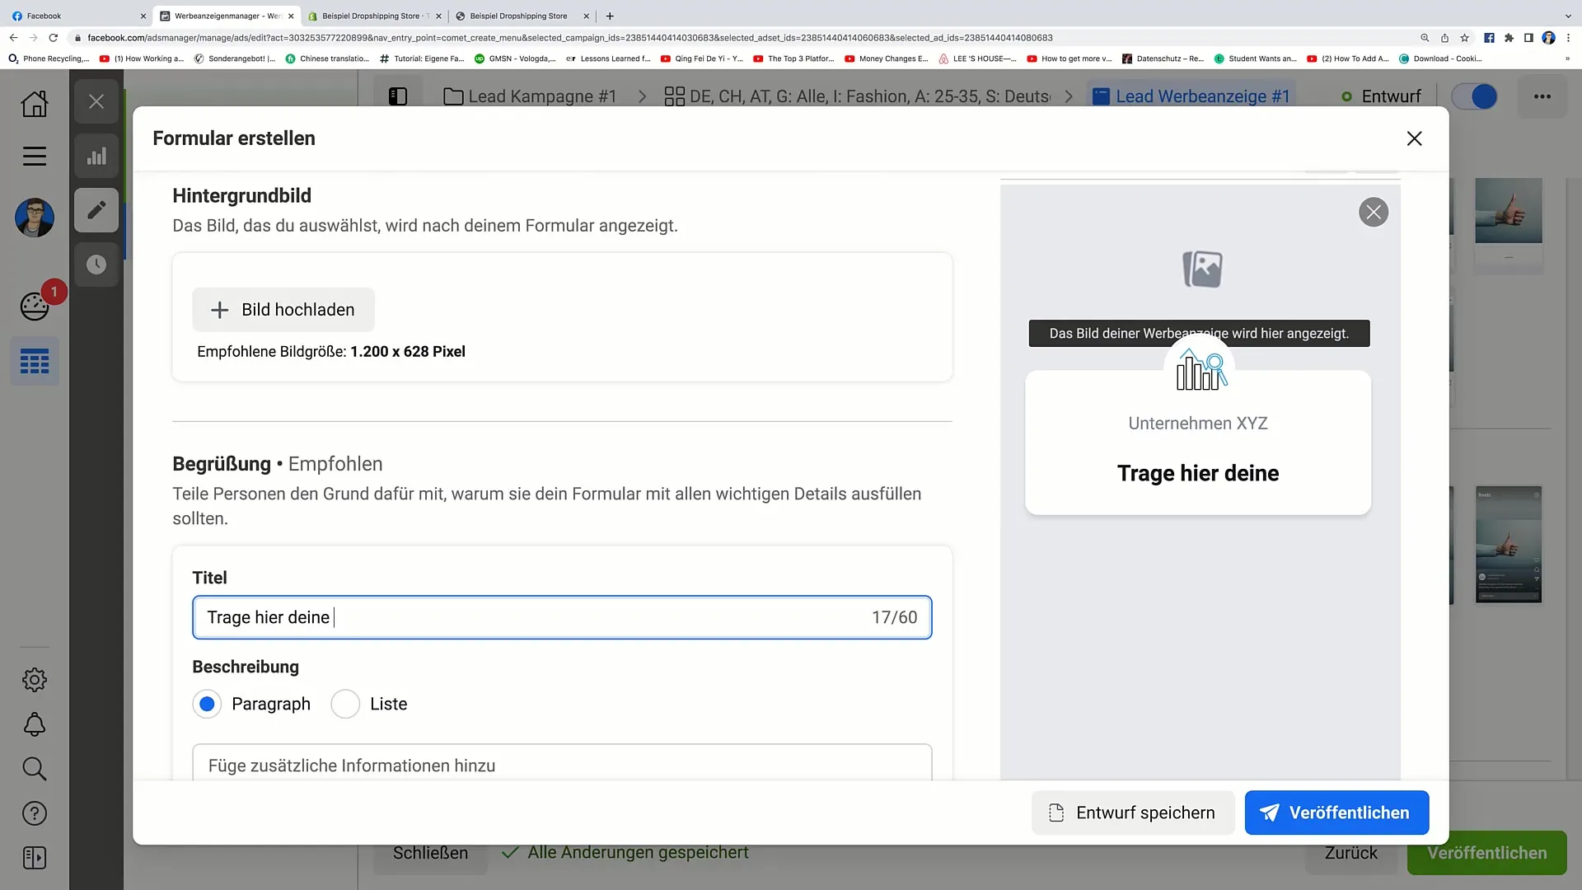This screenshot has width=1582, height=890.
Task: Click the blue Veröffentlichen button in dialog
Action: 1336,813
